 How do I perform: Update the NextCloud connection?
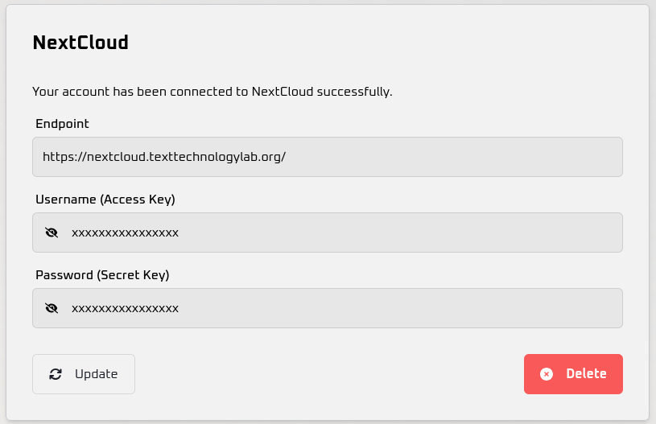[84, 374]
